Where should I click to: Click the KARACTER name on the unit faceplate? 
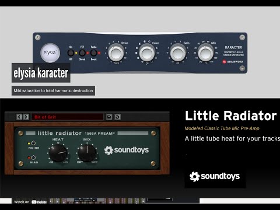233,47
